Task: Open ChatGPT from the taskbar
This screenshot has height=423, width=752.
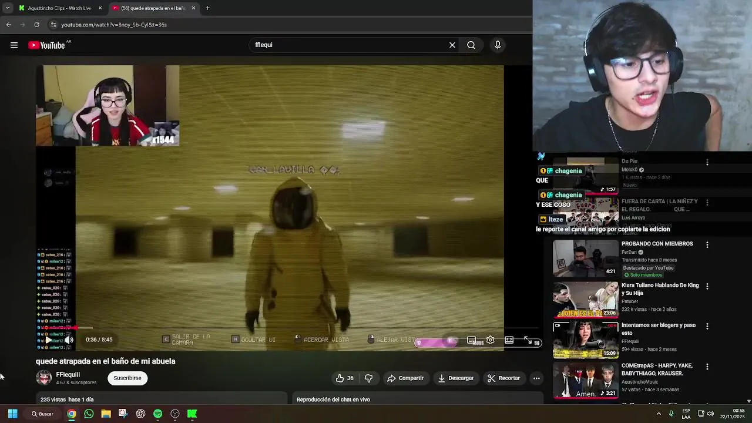Action: click(x=140, y=414)
